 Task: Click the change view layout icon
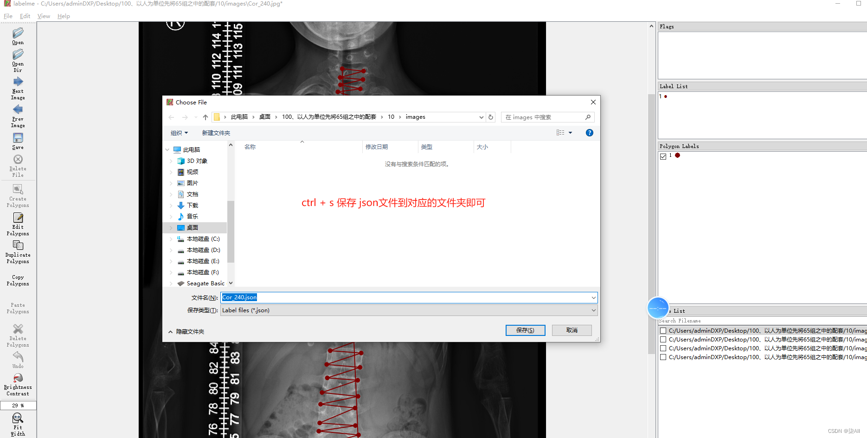click(560, 133)
